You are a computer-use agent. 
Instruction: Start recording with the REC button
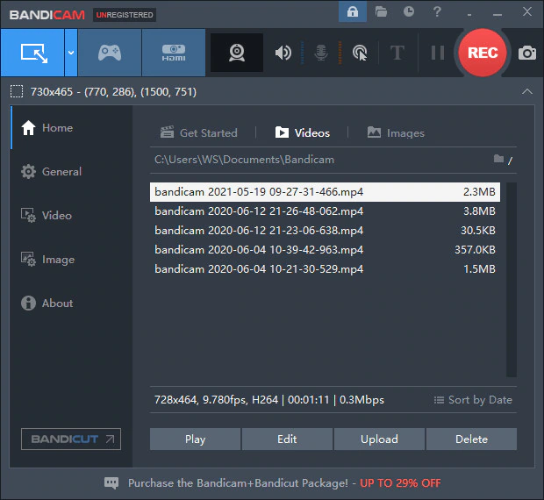(483, 53)
